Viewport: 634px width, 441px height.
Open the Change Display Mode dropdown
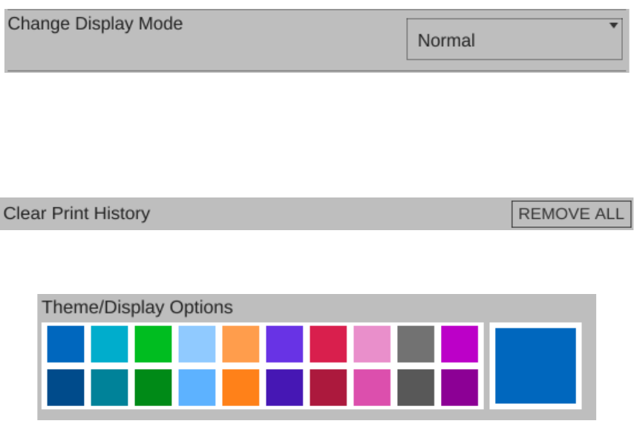click(514, 40)
